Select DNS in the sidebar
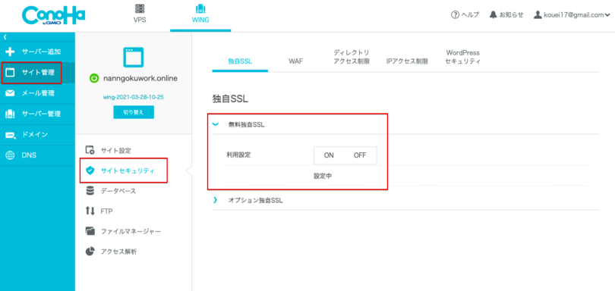The width and height of the screenshot is (615, 291). pyautogui.click(x=37, y=155)
